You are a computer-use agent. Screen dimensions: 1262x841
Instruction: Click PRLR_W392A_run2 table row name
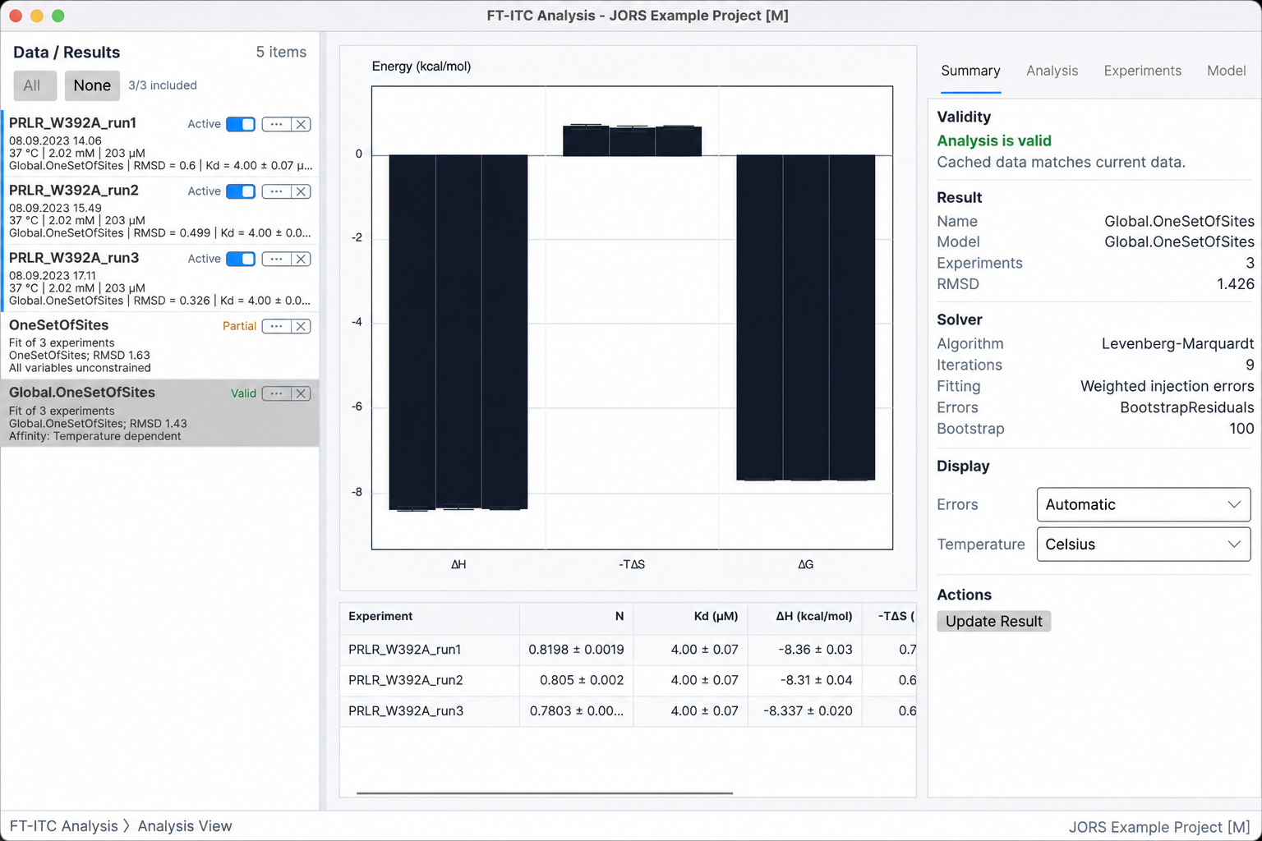click(x=406, y=680)
